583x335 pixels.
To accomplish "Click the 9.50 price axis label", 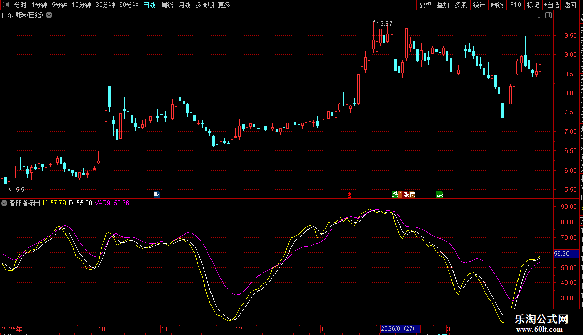I will click(x=570, y=36).
